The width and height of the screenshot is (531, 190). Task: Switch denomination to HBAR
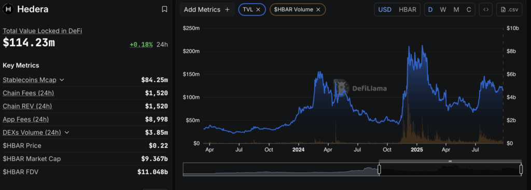[408, 9]
